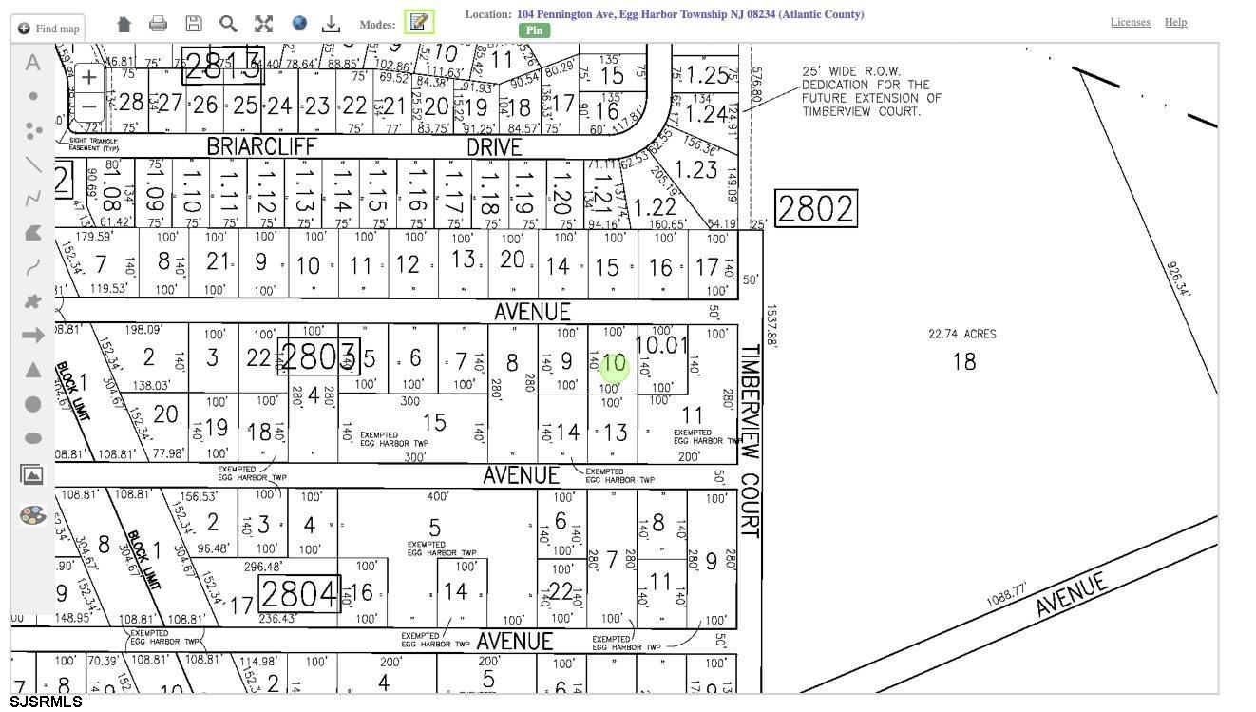Switch to fullscreen with the expand arrows icon

264,24
